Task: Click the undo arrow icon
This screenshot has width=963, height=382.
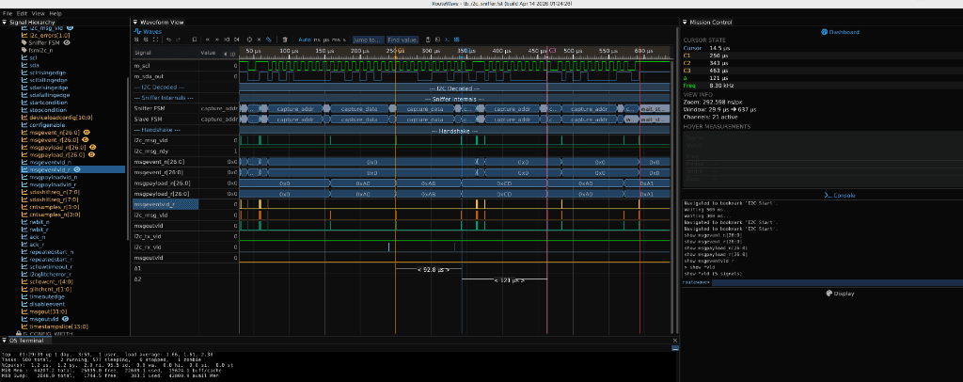Action: point(169,40)
